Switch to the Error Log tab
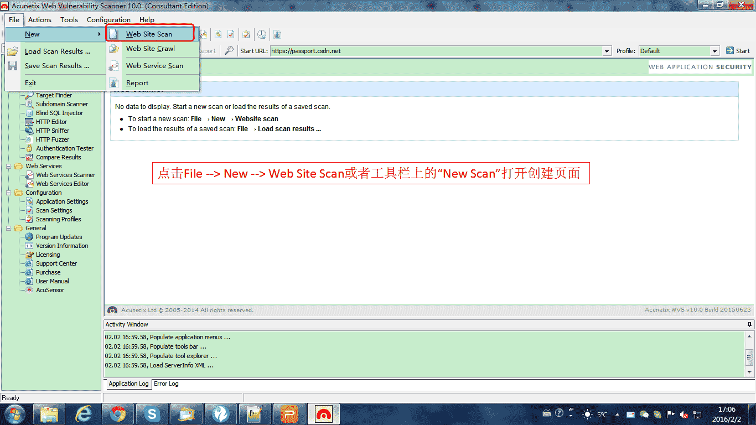 pos(166,383)
